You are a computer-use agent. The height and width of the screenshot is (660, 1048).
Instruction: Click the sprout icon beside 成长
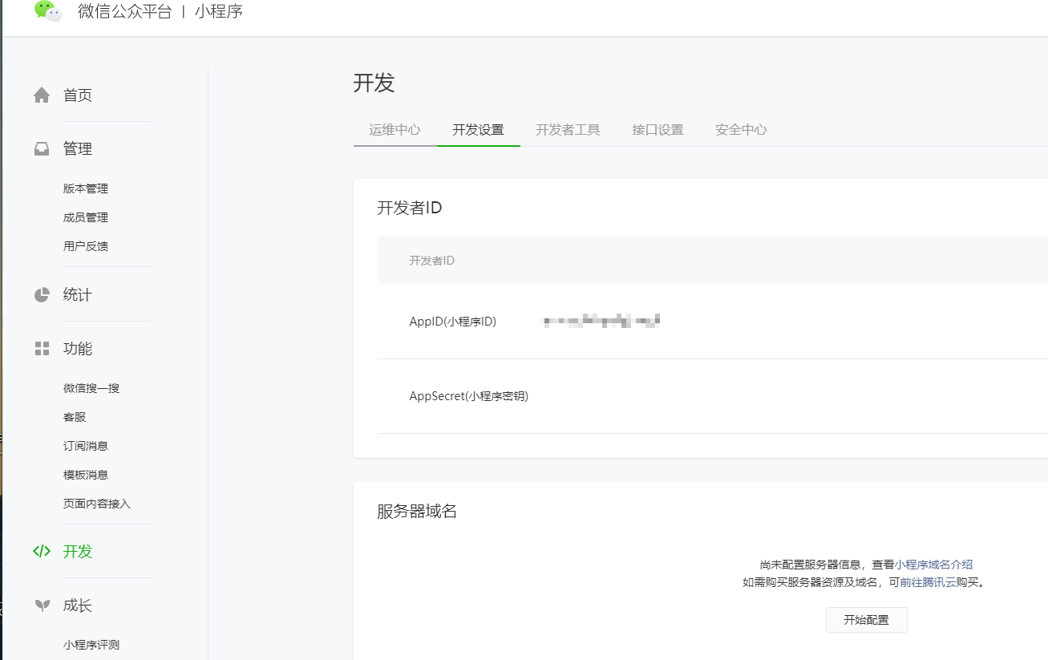tap(42, 605)
